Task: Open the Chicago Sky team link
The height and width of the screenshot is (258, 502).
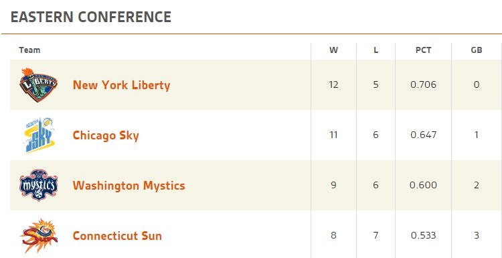Action: point(106,135)
